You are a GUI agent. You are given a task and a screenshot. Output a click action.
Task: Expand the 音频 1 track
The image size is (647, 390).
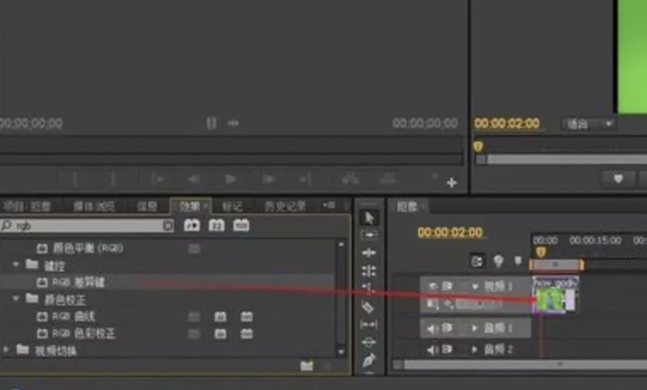coord(474,328)
